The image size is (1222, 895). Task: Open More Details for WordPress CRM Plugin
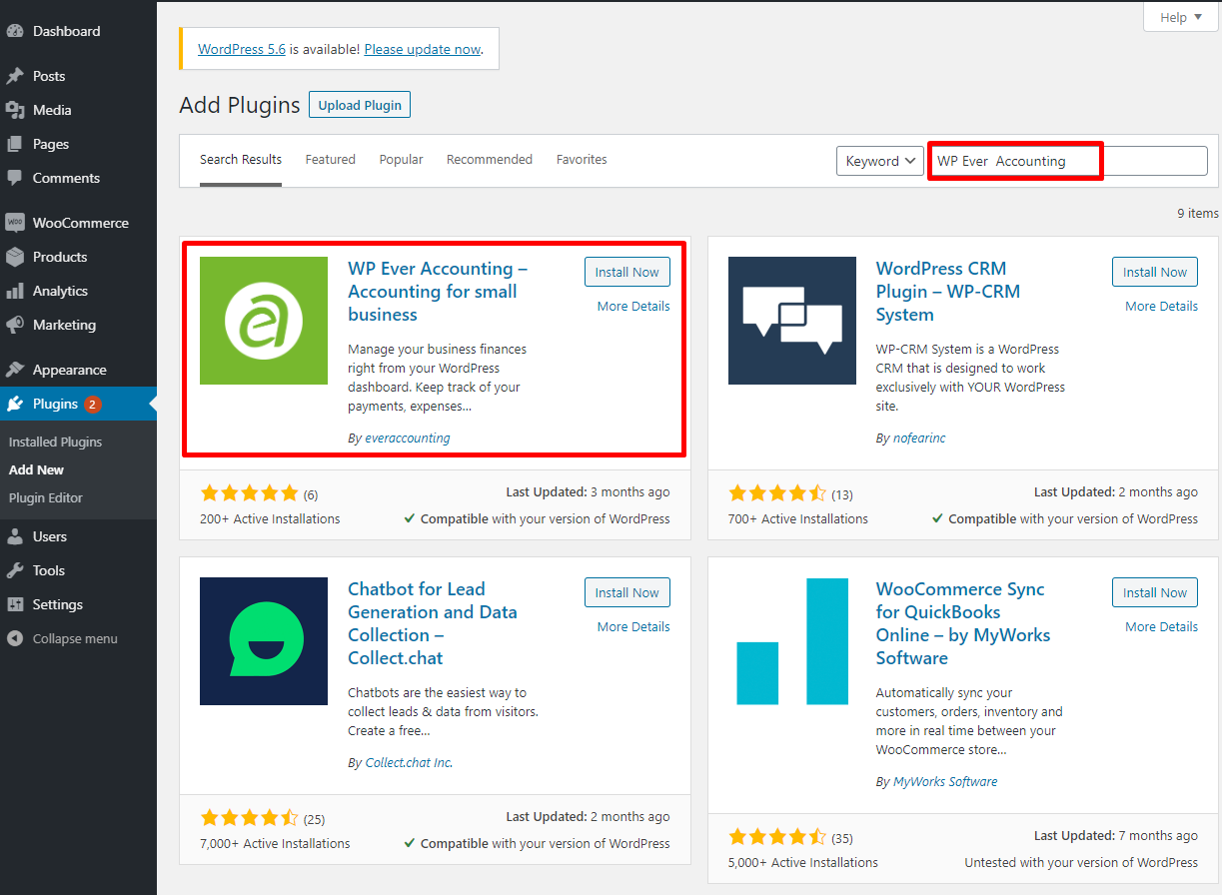tap(1161, 307)
